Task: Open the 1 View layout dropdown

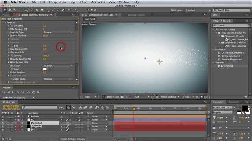Action: coord(188,97)
